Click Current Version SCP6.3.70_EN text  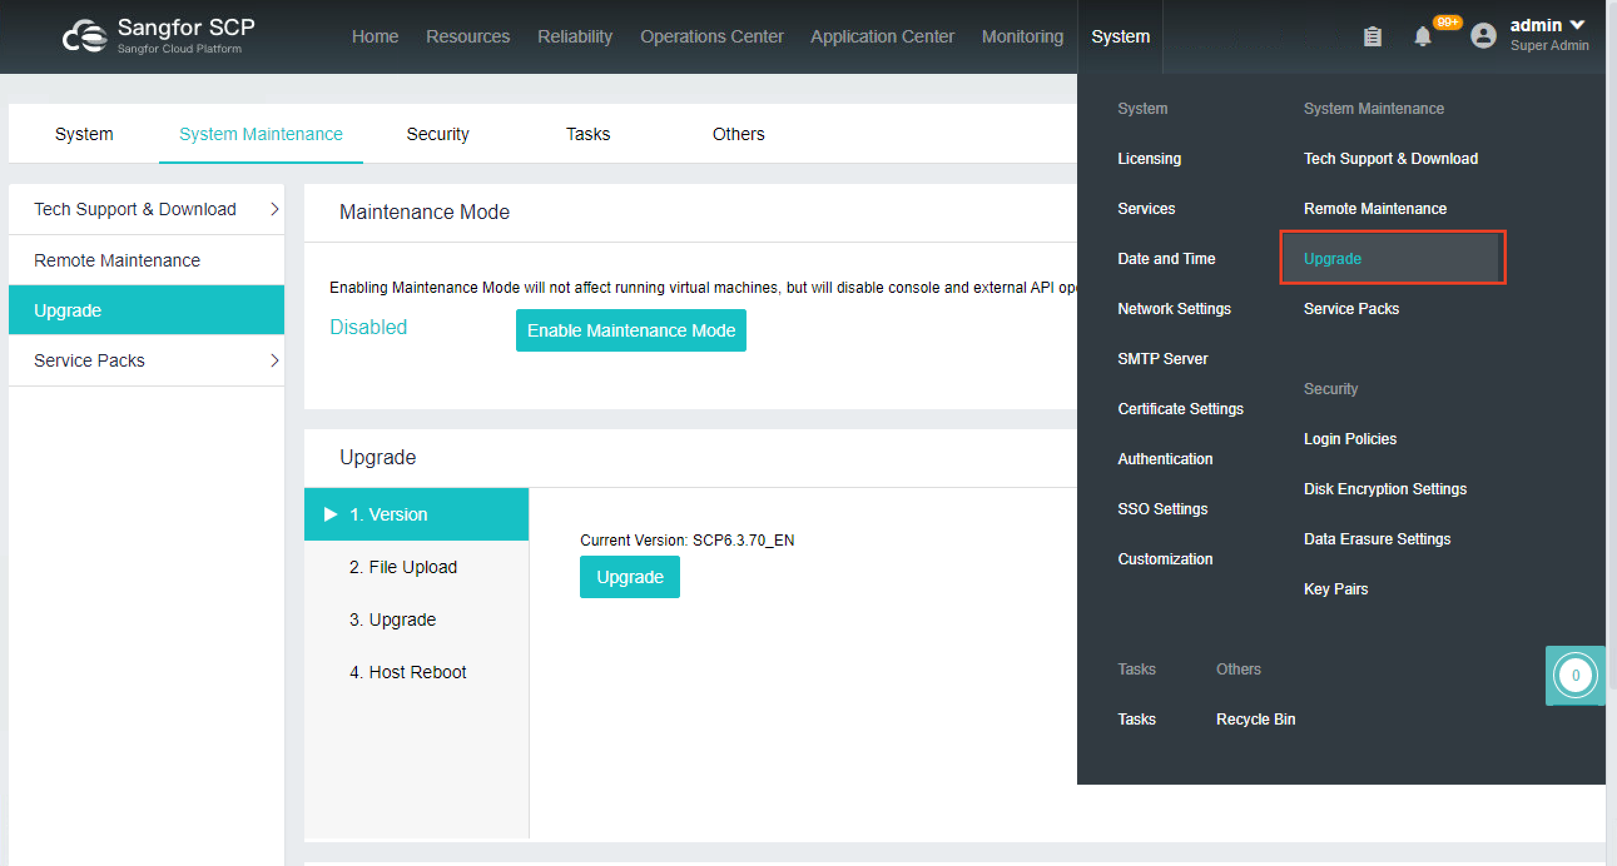pyautogui.click(x=687, y=541)
